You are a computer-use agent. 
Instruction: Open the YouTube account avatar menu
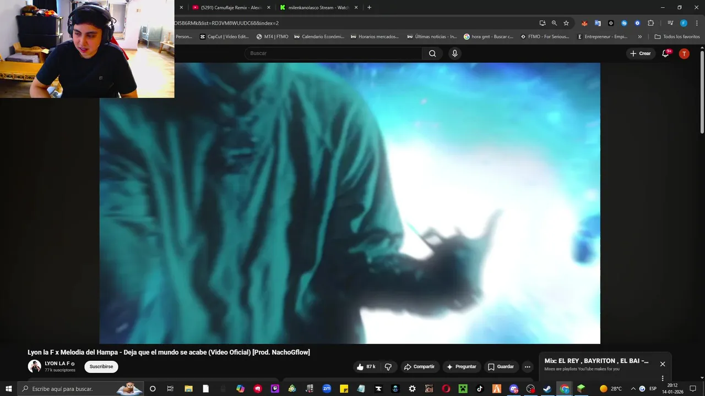(684, 53)
